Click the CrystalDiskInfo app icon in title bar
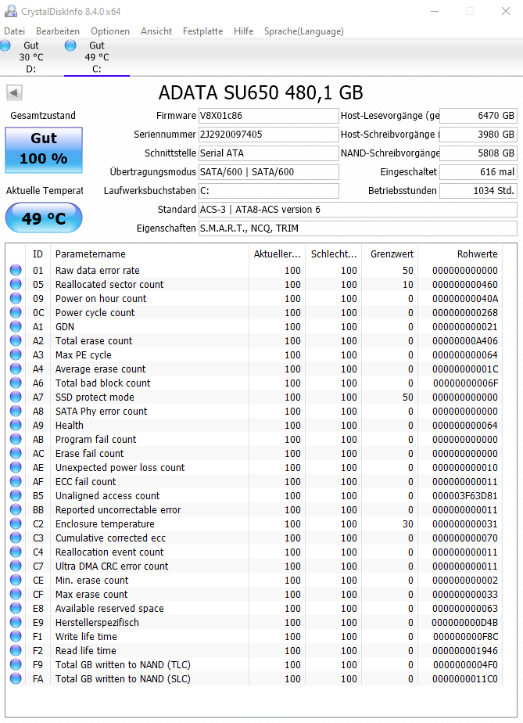 11,11
